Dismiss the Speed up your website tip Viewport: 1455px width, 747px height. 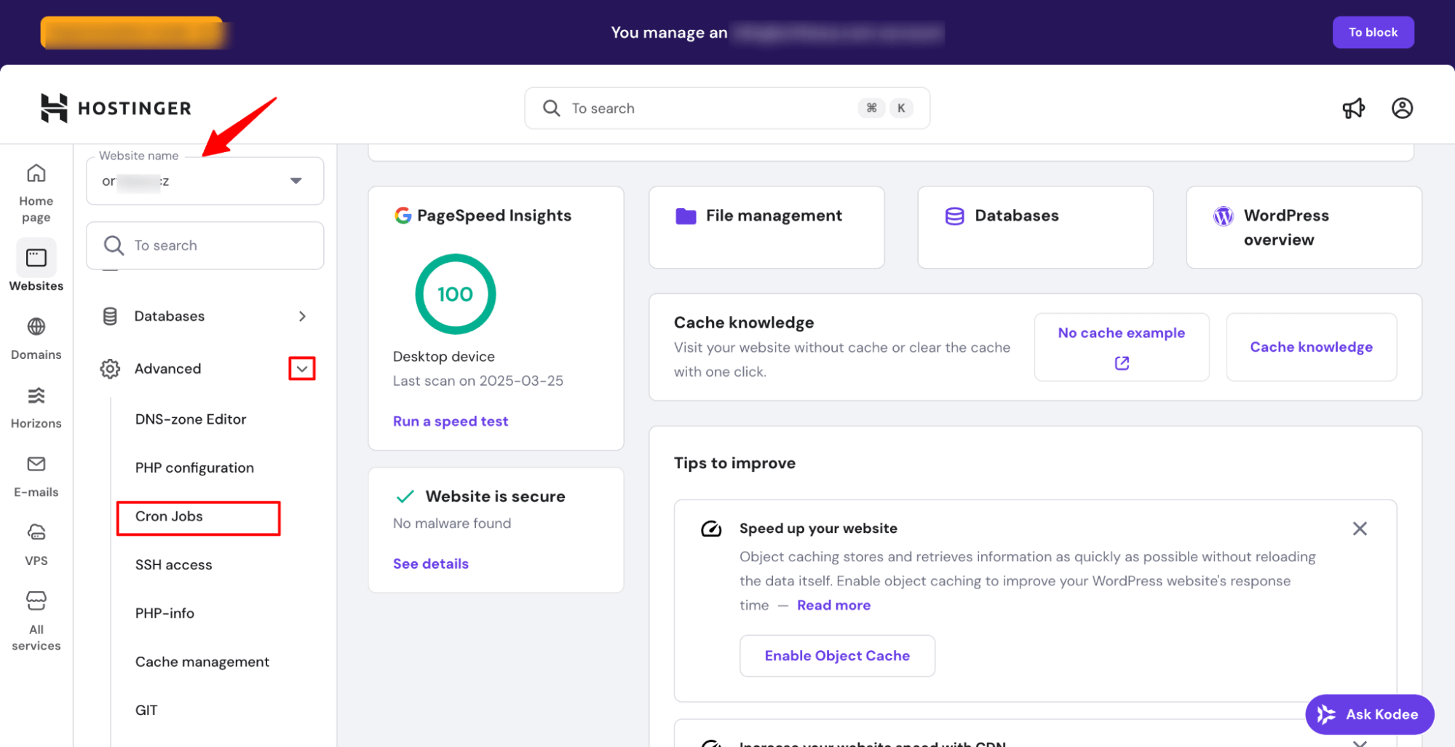point(1359,529)
